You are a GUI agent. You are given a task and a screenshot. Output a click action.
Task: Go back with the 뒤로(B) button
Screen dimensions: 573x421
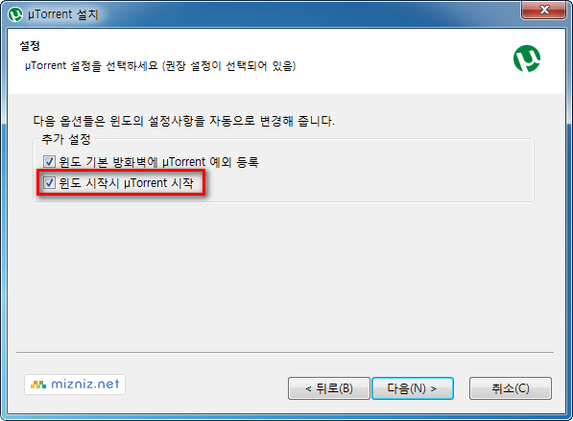[329, 388]
